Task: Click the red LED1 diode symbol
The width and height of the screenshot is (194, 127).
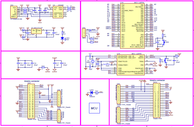Action: click(x=62, y=38)
